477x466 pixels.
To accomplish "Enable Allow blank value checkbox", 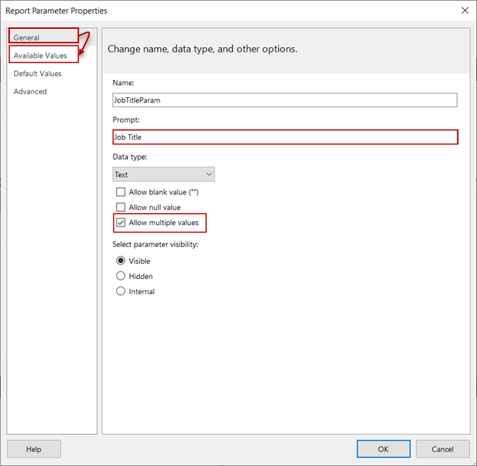I will click(120, 192).
